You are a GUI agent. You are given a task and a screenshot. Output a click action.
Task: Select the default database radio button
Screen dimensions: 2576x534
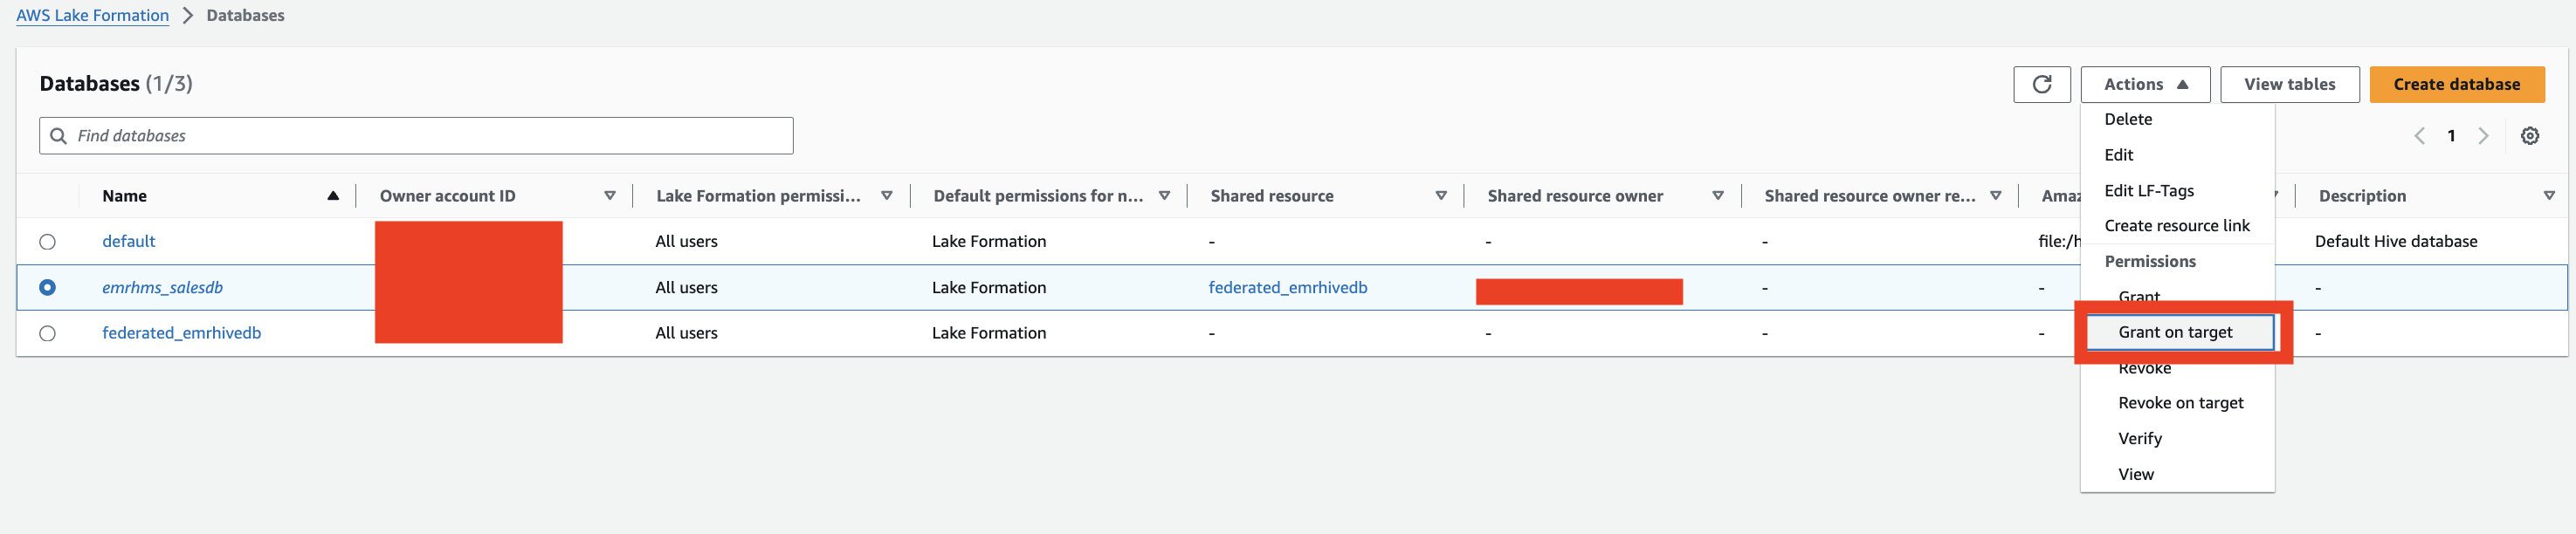pyautogui.click(x=47, y=242)
